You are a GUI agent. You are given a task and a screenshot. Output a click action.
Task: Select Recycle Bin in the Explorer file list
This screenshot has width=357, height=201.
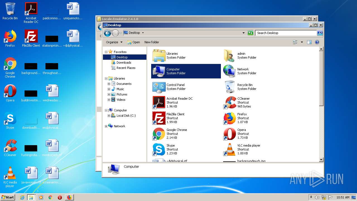pos(230,87)
